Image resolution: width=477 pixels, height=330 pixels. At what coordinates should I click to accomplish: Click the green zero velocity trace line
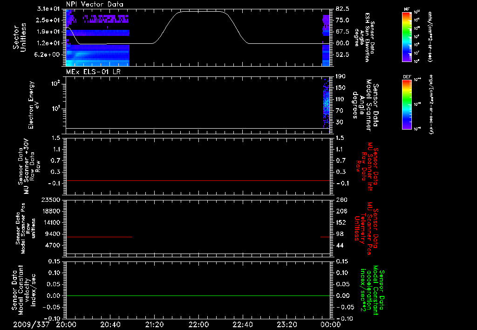tap(198, 296)
